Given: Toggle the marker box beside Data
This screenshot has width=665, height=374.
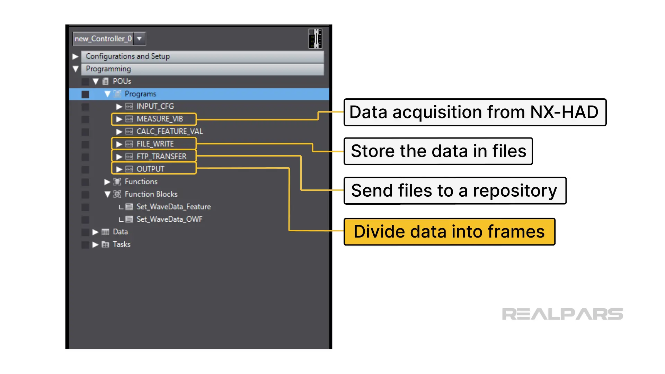Looking at the screenshot, I should 85,232.
